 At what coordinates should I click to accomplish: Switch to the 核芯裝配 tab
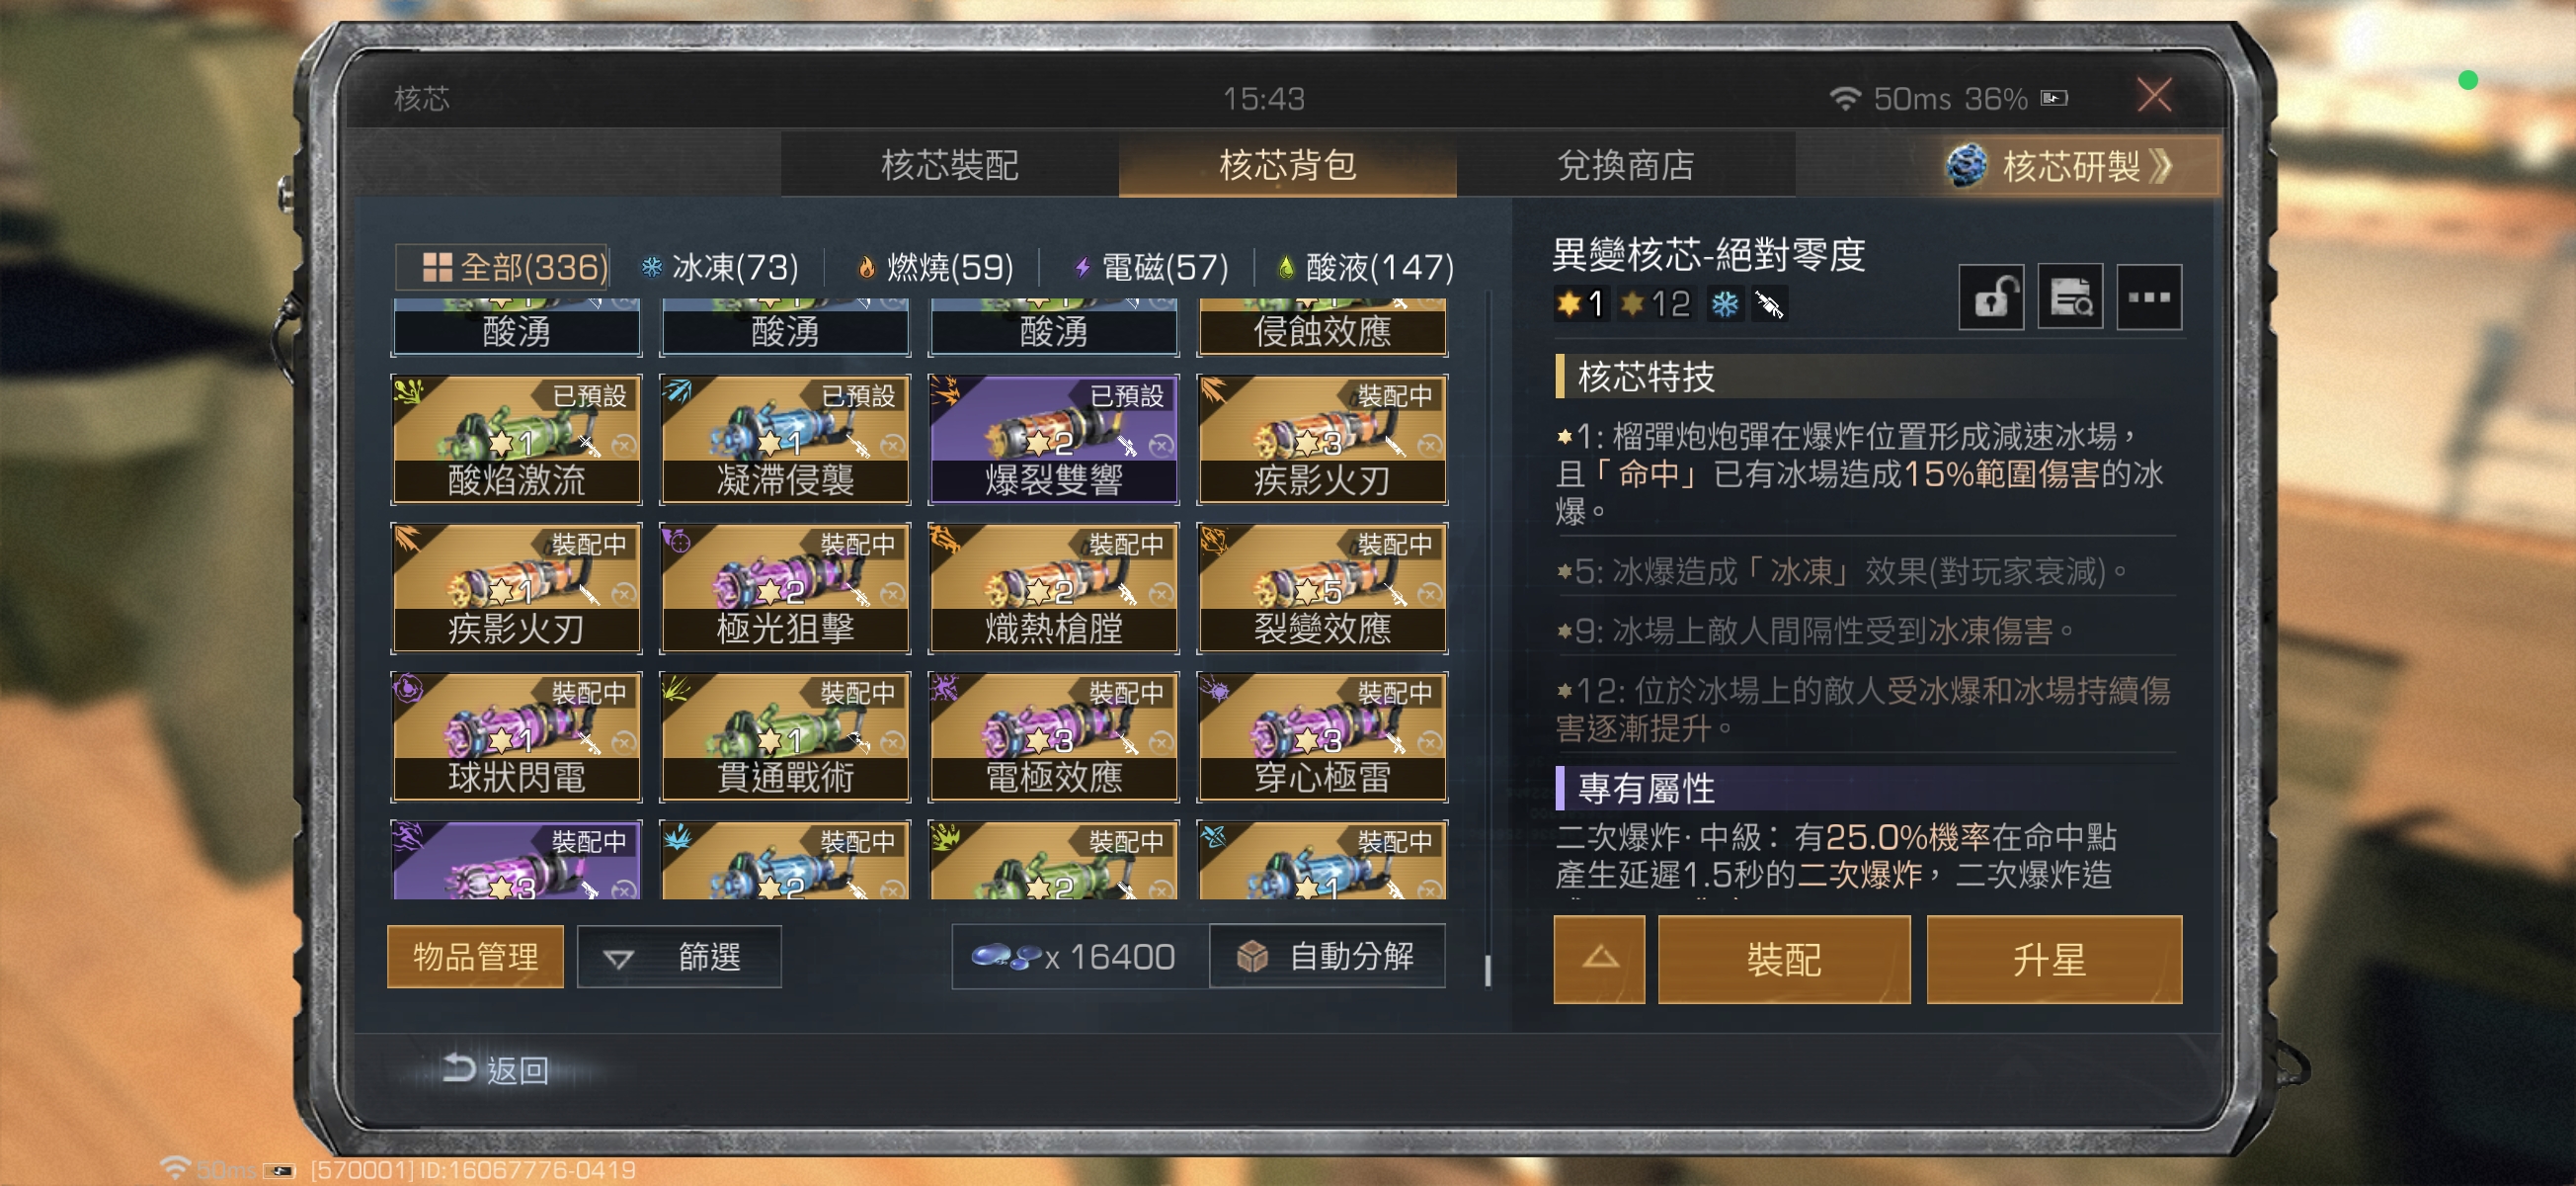(x=949, y=165)
